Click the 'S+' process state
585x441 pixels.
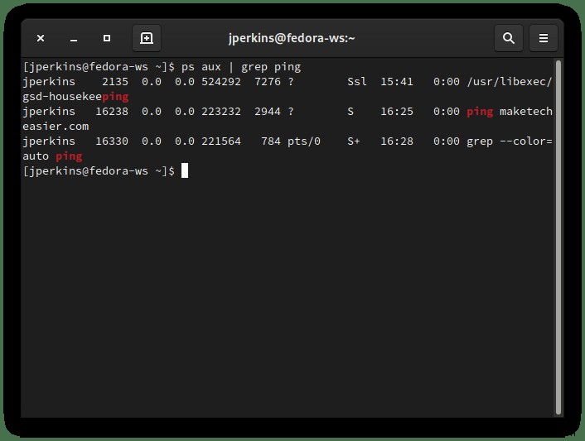pyautogui.click(x=354, y=141)
